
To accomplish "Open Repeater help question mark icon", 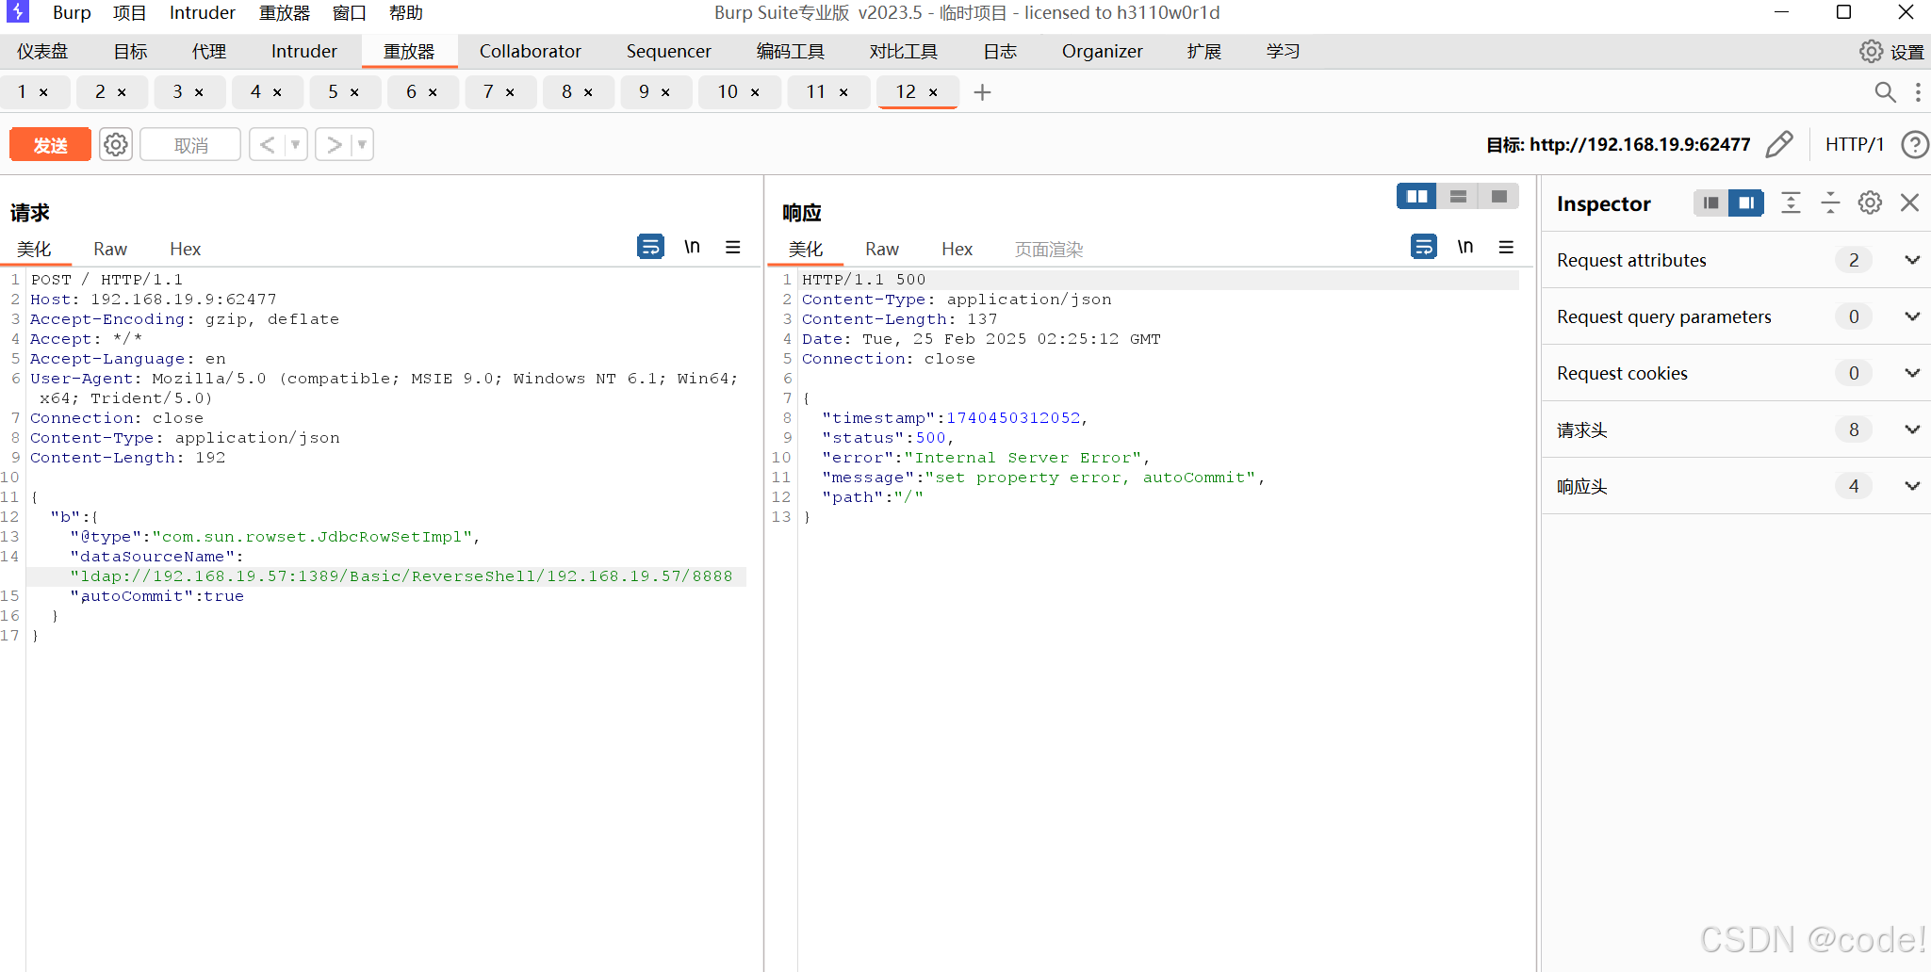I will coord(1914,144).
